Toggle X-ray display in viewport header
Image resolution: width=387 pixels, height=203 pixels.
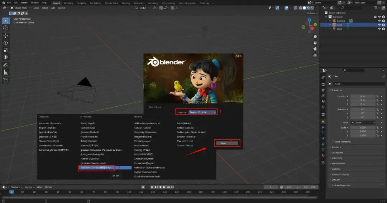295,8
